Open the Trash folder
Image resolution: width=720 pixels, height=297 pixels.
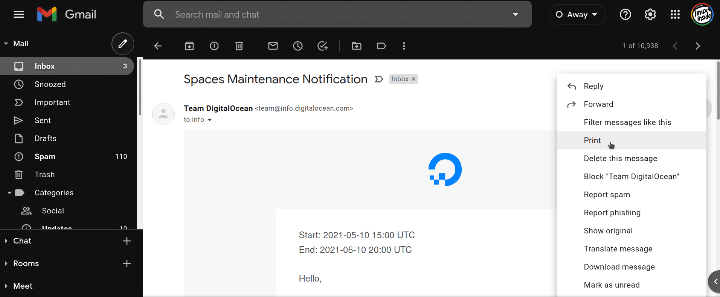(67, 175)
